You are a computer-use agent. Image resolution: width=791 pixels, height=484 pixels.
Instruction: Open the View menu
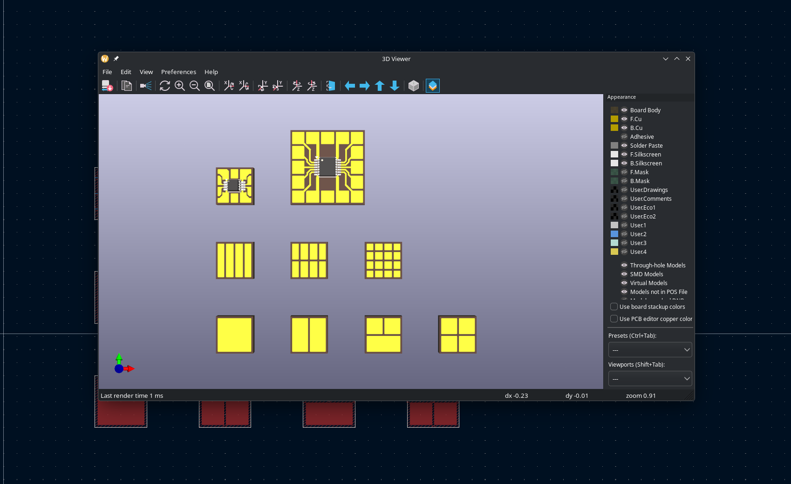click(x=146, y=72)
